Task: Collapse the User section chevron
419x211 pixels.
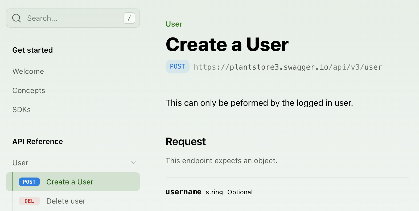Action: click(x=134, y=163)
